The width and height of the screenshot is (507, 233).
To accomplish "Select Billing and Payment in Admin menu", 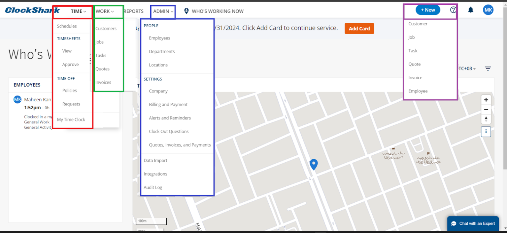I will pyautogui.click(x=168, y=105).
